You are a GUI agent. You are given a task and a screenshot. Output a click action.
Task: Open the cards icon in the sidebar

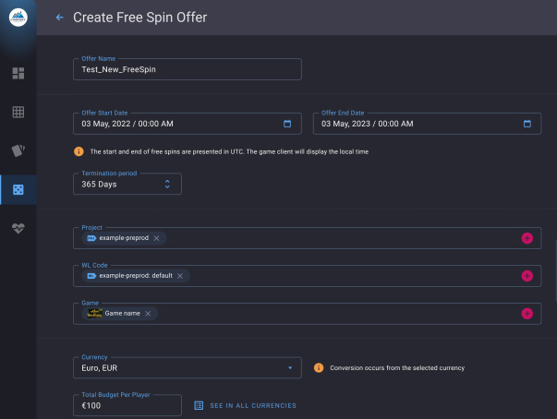(x=18, y=150)
